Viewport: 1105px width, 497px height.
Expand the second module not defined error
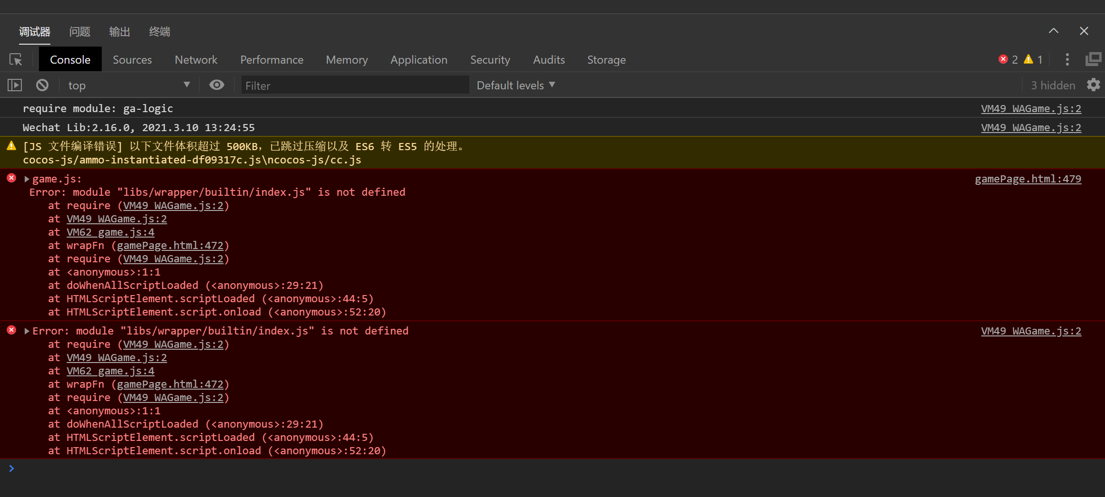click(27, 331)
